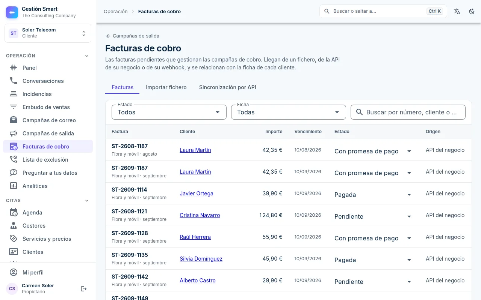Open Clientes contact card icon

tap(14, 252)
